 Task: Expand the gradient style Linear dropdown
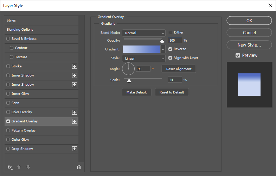(x=144, y=58)
